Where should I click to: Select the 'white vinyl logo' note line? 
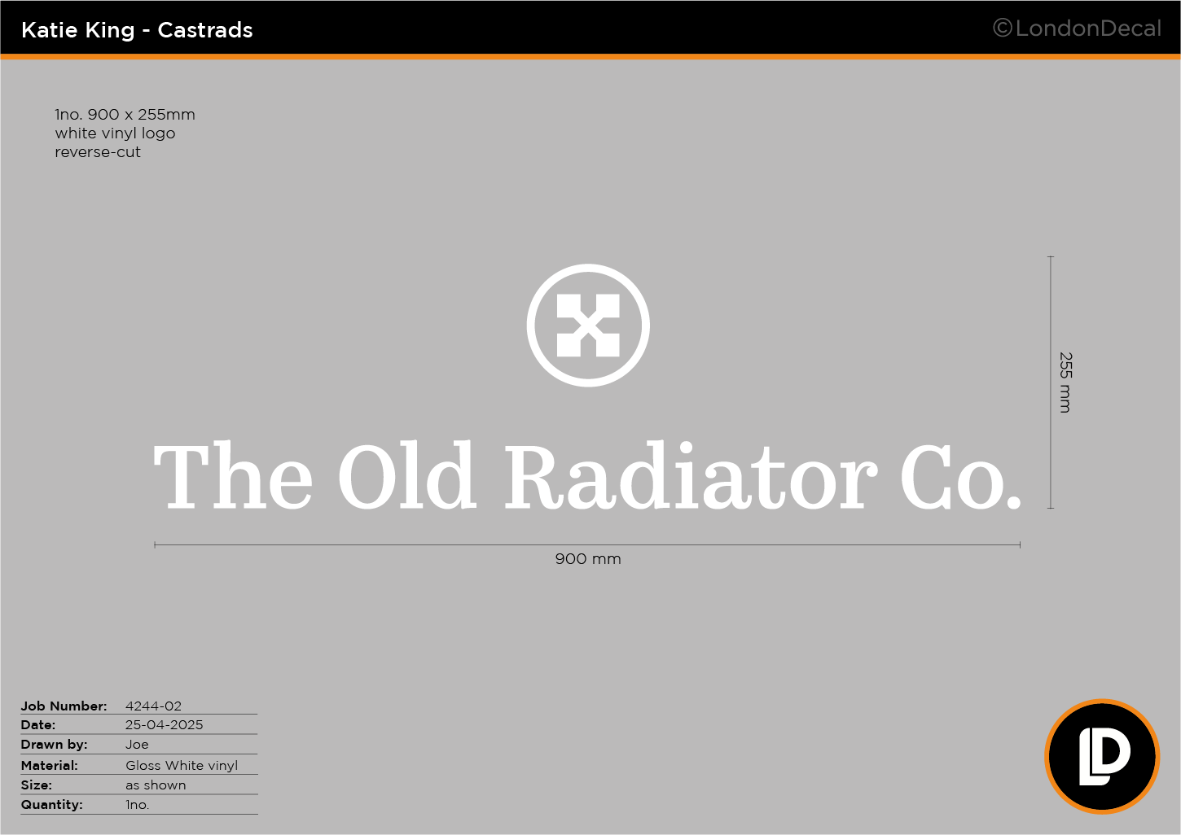(x=115, y=133)
